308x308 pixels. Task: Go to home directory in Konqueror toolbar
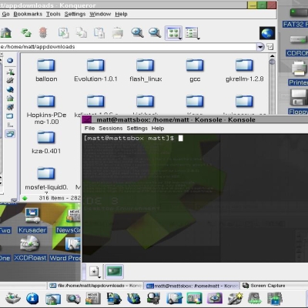click(x=5, y=32)
